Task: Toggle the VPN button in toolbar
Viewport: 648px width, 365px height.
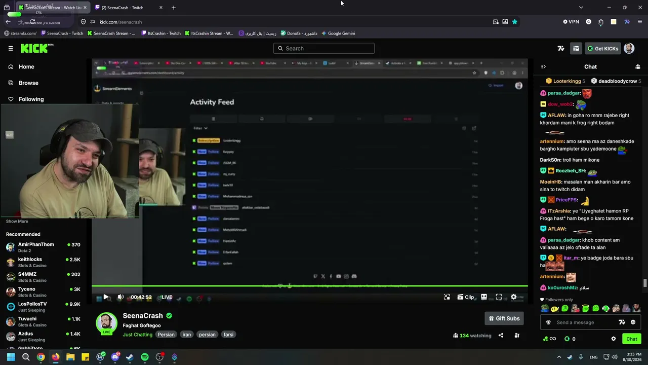Action: (571, 22)
